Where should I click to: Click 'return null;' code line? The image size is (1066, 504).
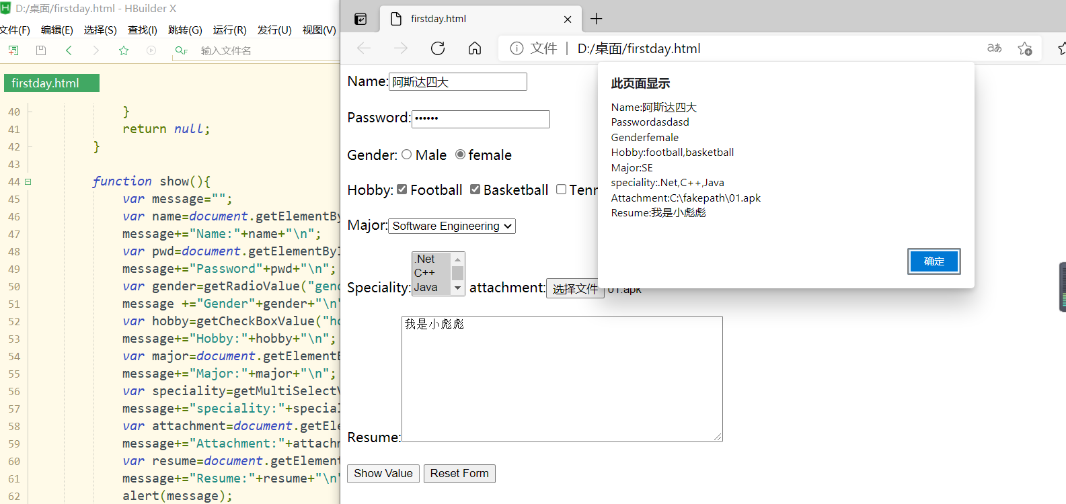(x=166, y=129)
